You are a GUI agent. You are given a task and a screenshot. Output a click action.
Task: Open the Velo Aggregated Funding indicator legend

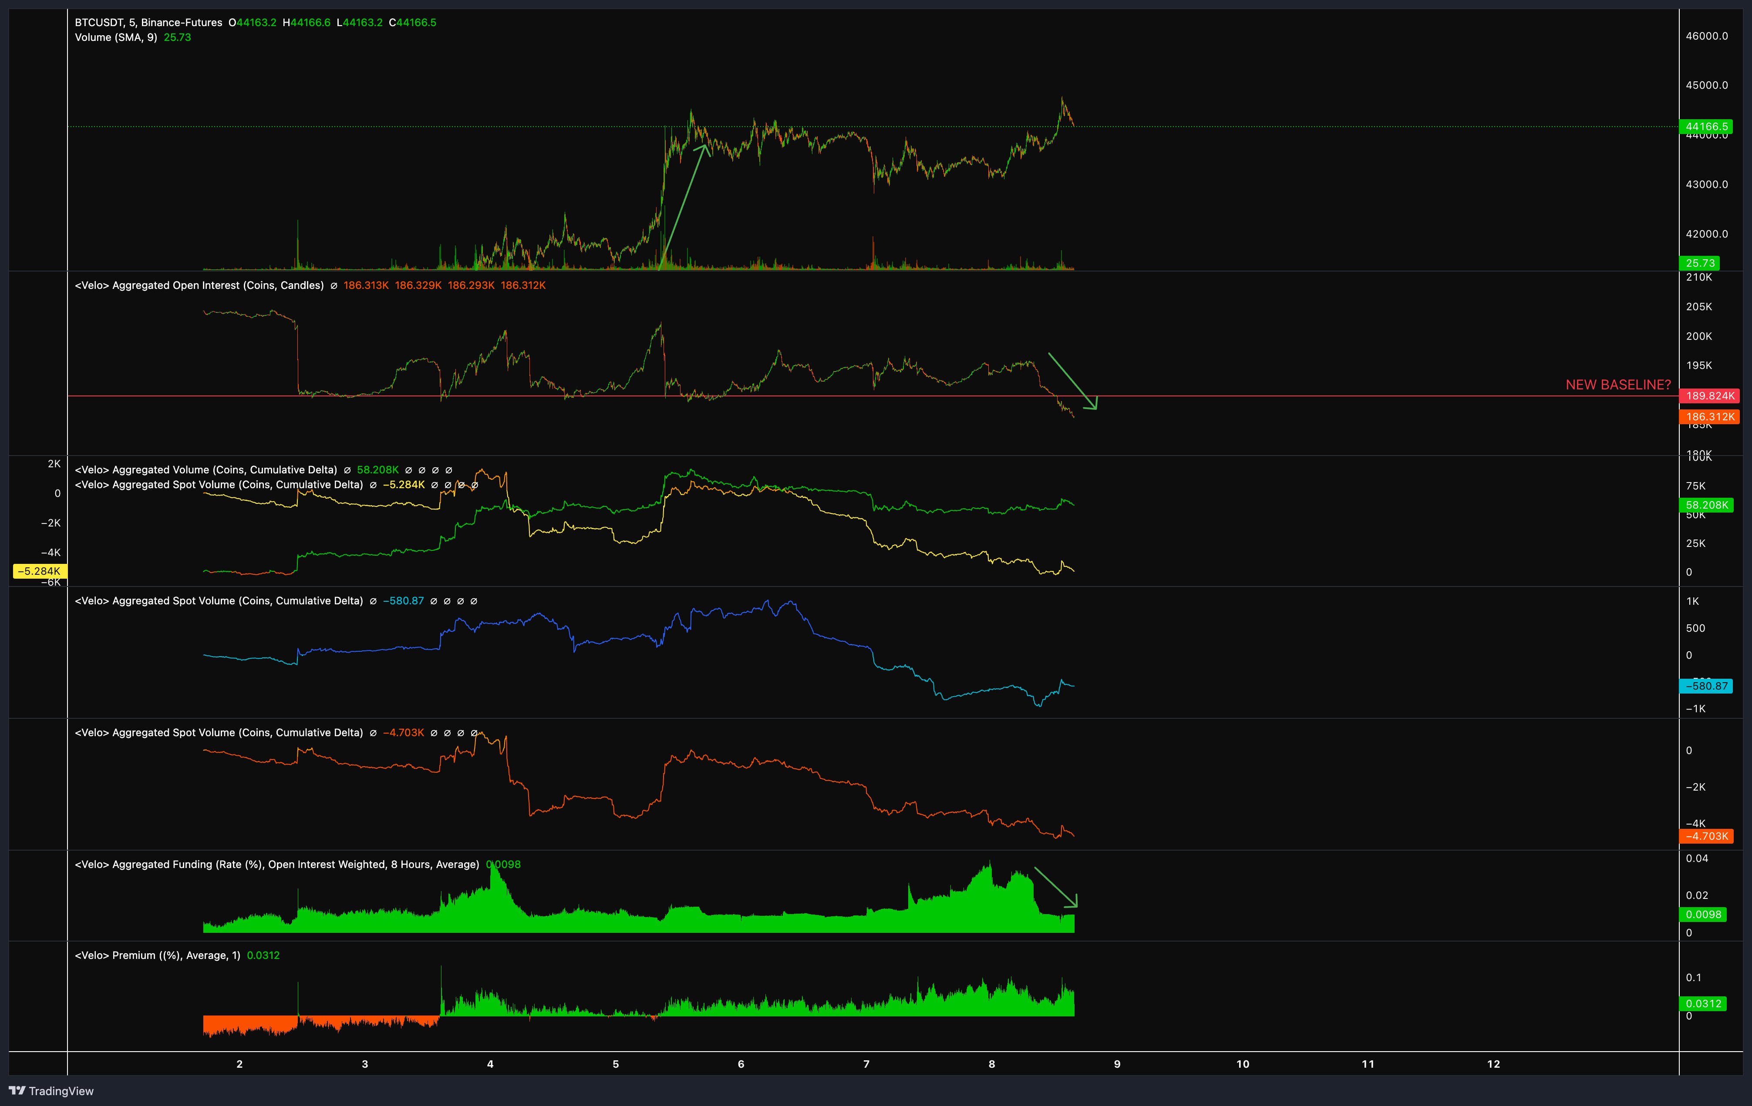coord(276,865)
